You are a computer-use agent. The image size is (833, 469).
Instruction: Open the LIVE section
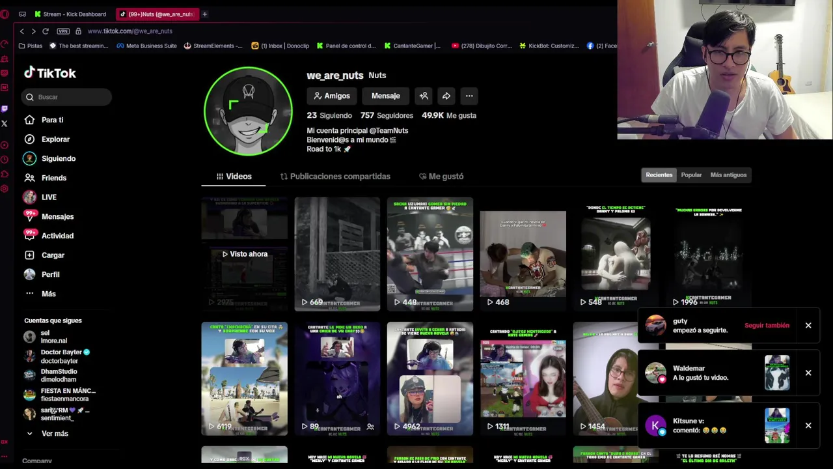tap(40, 197)
